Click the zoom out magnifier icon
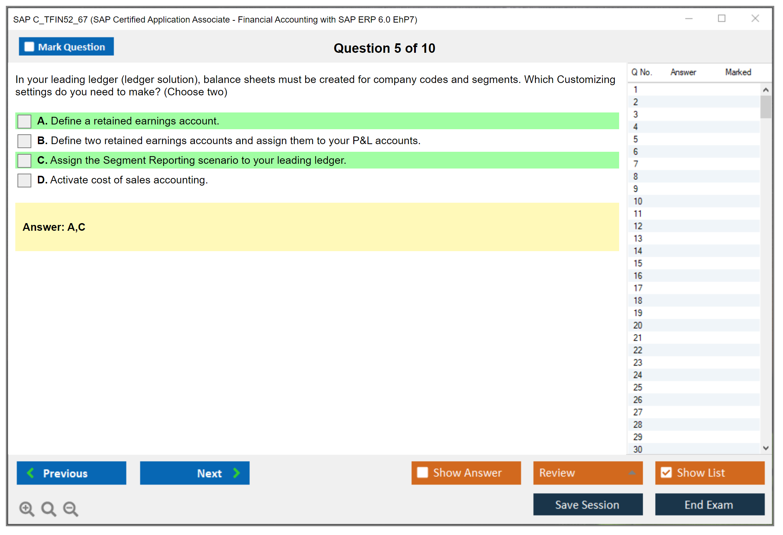Viewport: 783px width, 535px height. (70, 508)
